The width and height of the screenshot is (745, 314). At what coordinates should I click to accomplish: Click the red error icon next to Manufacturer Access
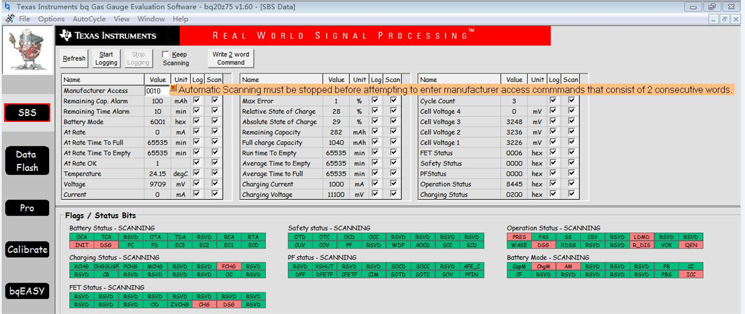click(173, 88)
